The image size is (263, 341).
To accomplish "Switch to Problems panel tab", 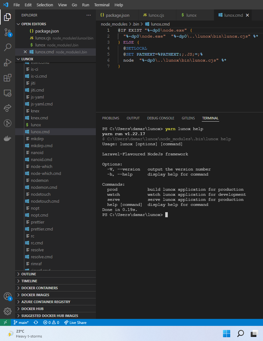I will pyautogui.click(x=111, y=118).
